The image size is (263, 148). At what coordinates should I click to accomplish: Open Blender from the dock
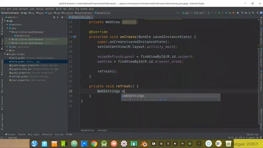(144, 143)
